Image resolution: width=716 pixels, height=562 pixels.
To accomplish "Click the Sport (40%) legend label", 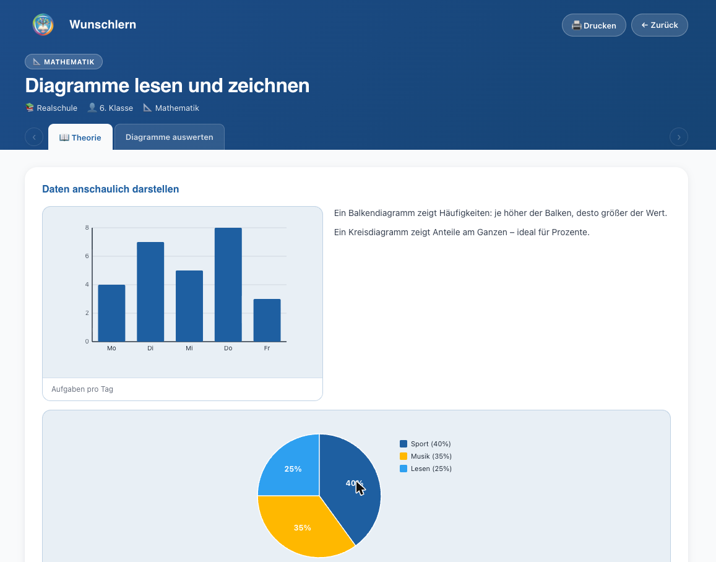I will [x=431, y=444].
